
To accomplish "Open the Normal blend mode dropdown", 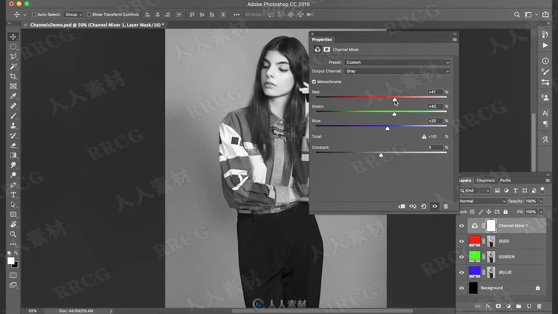I will pos(482,201).
